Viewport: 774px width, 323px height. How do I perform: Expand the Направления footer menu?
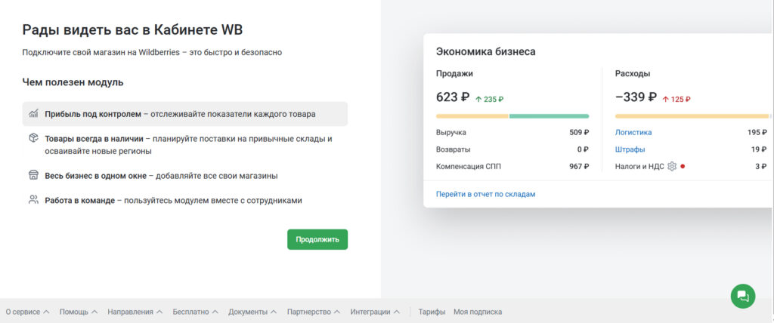click(x=135, y=312)
